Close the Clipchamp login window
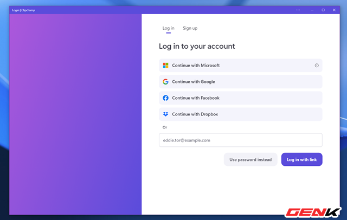Viewport: 347px width, 220px height. click(334, 10)
